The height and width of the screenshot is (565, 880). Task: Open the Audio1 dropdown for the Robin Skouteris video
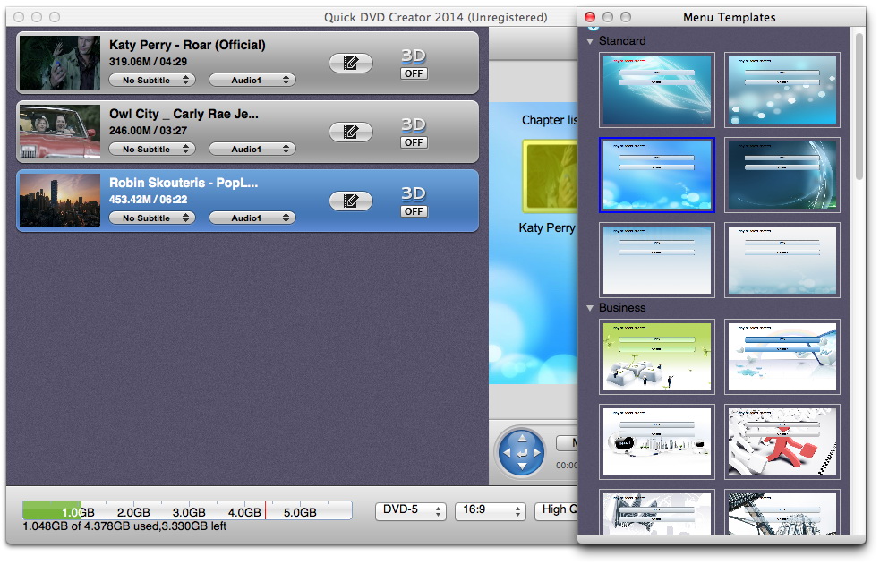tap(252, 218)
